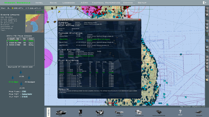The image size is (209, 117).
Task: Click the '?' icon in right map toolbar
Action: [207, 12]
